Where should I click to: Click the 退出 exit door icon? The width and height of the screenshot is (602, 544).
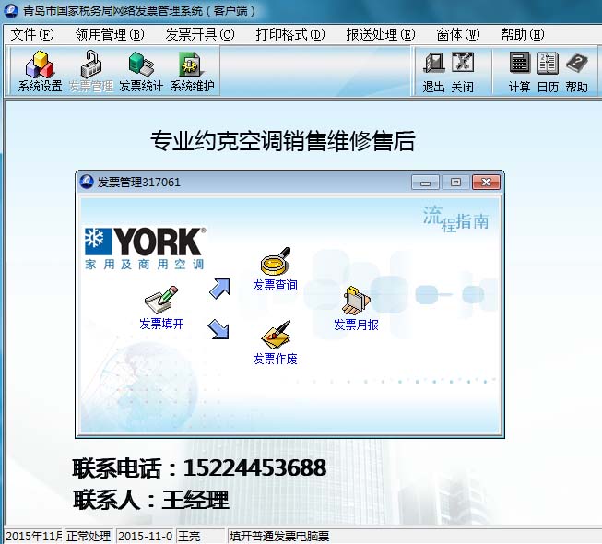[x=434, y=63]
